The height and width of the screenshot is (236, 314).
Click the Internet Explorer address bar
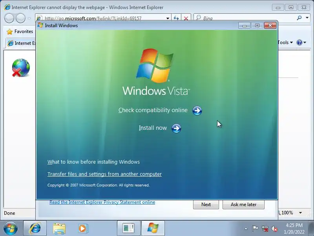[103, 18]
